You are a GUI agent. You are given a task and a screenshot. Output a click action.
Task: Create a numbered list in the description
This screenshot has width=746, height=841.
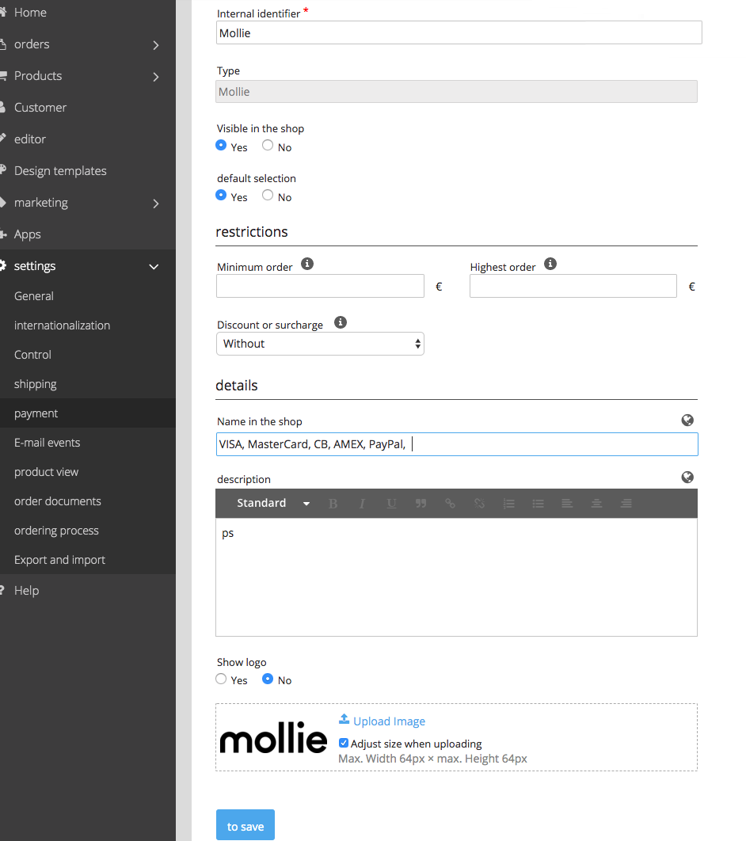pyautogui.click(x=508, y=503)
